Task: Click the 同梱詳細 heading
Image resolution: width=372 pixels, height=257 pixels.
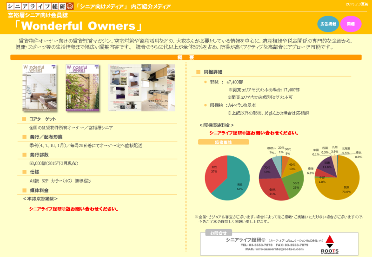Action: (213, 72)
